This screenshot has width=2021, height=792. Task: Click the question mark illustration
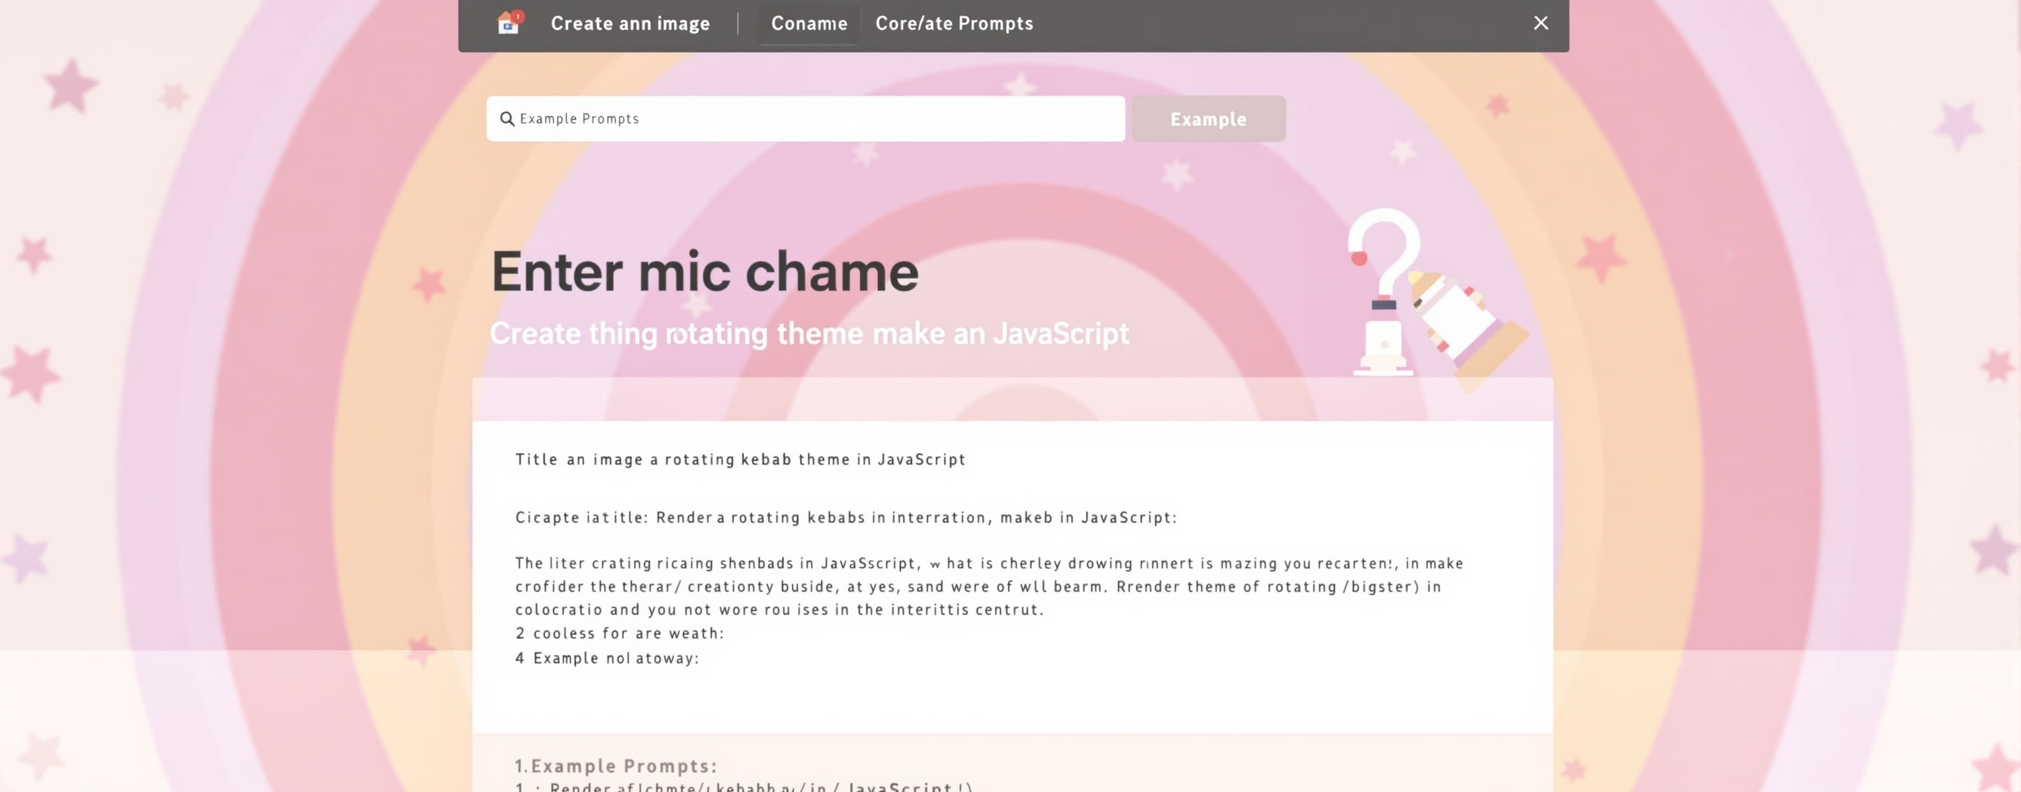pos(1384,291)
